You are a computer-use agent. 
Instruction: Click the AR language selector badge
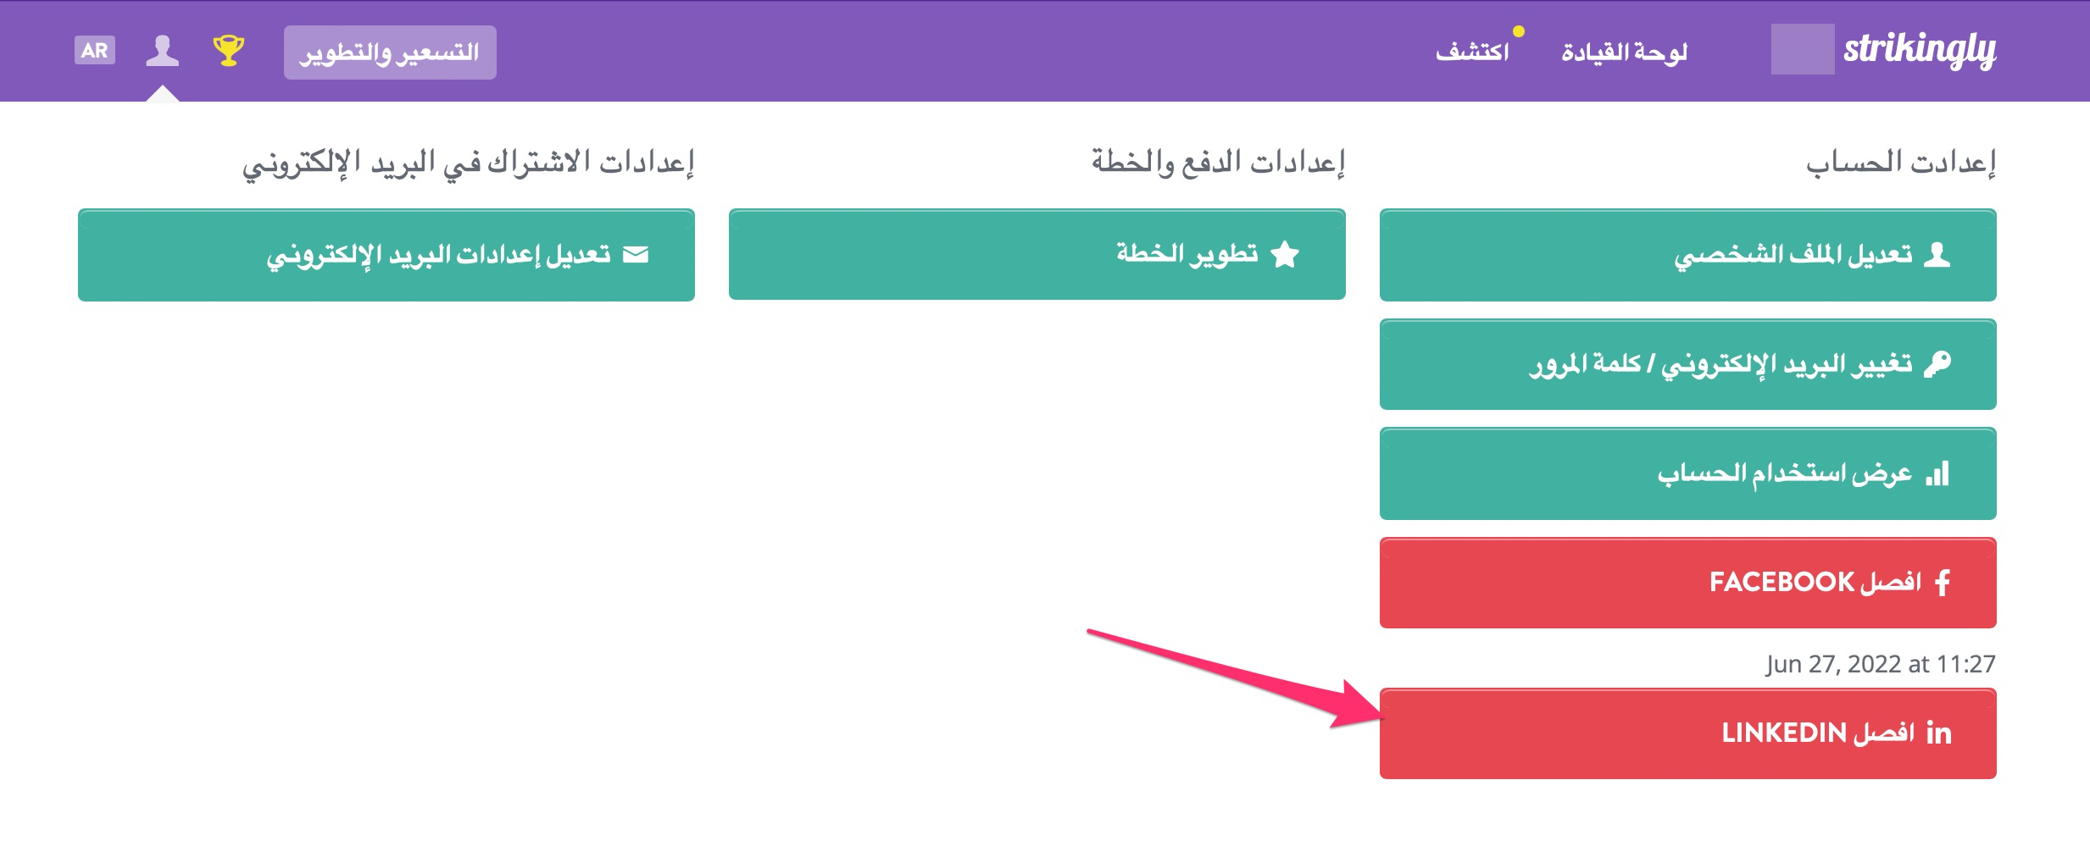tap(95, 51)
